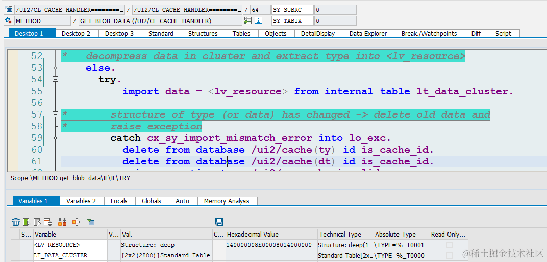Click the Val. column header
Viewport: 547px width, 262px height.
(x=166, y=234)
